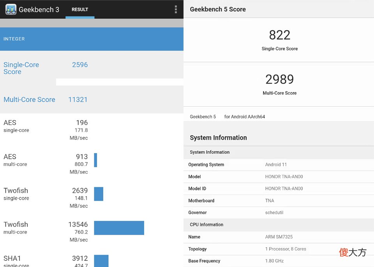Click the System Information main heading
This screenshot has height=267, width=374.
coord(218,138)
